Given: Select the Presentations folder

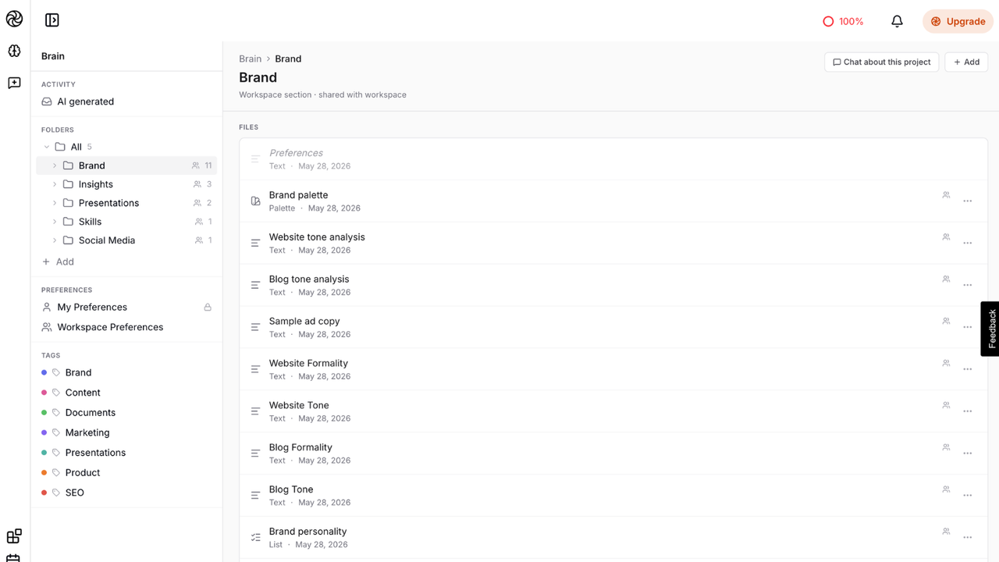Looking at the screenshot, I should (126, 203).
